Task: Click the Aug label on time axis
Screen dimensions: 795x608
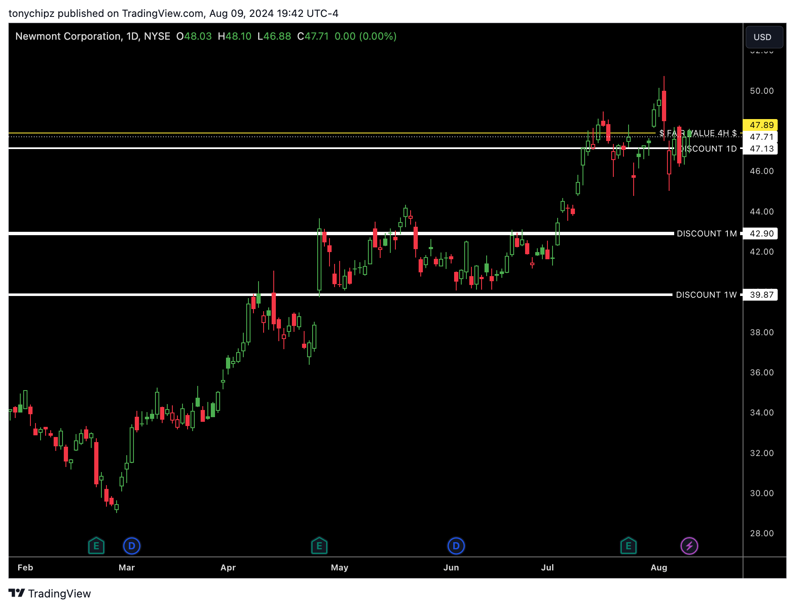Action: pos(659,567)
